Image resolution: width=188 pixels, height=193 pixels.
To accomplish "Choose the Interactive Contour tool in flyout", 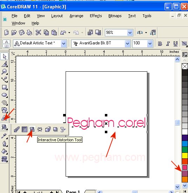I will point(25,129).
